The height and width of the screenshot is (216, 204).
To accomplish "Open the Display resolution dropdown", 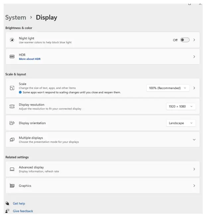I will click(x=181, y=107).
